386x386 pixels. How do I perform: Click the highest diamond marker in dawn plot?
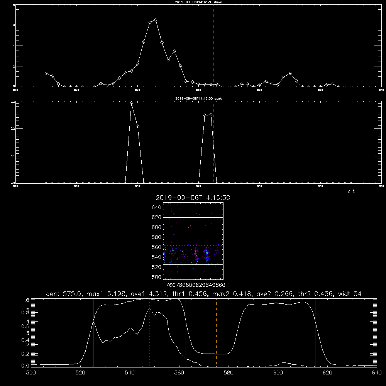point(156,20)
